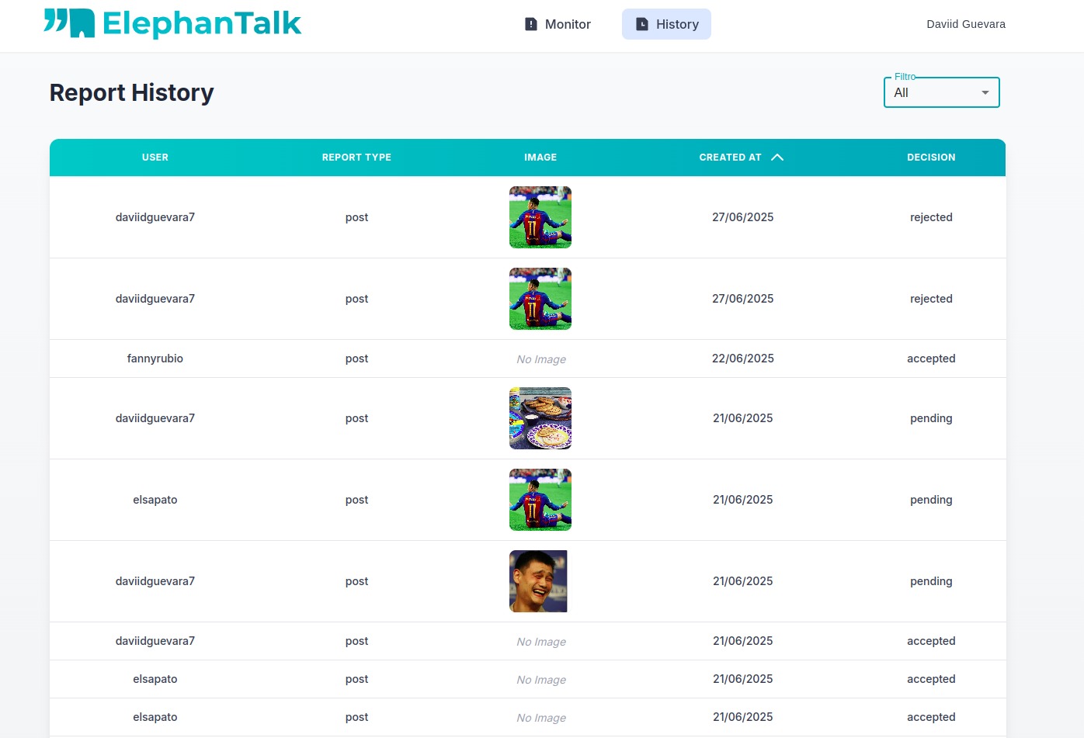1084x738 pixels.
Task: Open the food plates image thumbnail
Action: coord(540,418)
